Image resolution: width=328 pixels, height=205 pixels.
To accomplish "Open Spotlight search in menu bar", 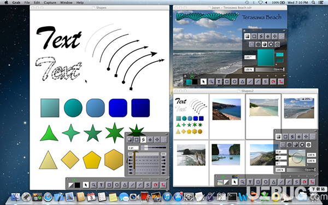I will pyautogui.click(x=313, y=3).
